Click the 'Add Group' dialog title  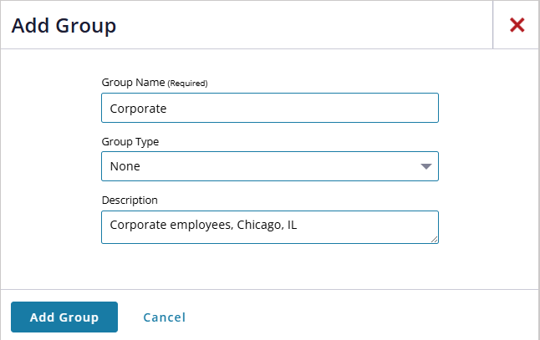[x=64, y=26]
